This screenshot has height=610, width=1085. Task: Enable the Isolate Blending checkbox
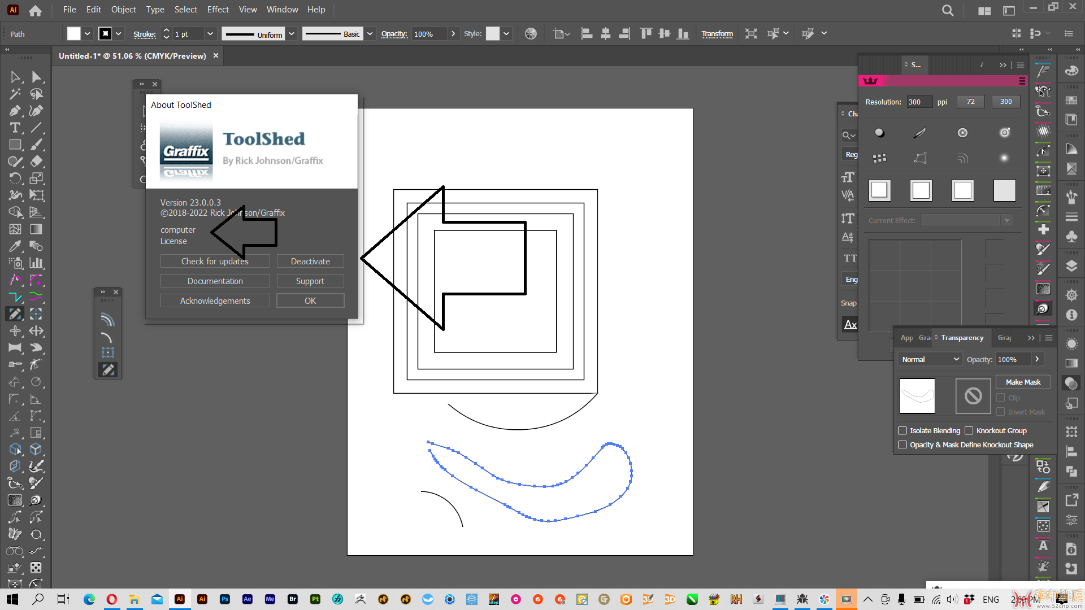(x=902, y=430)
